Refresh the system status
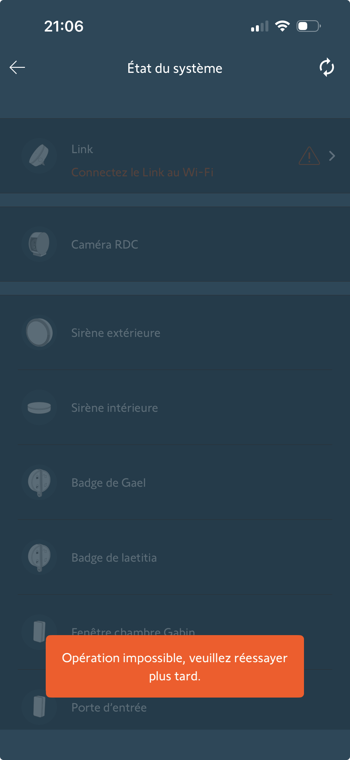Viewport: 350px width, 760px height. (327, 67)
